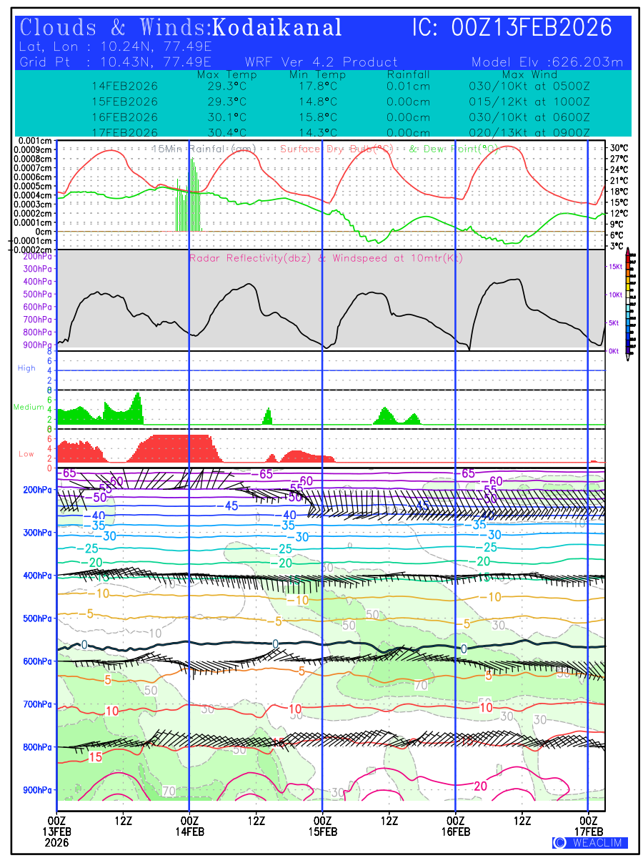This screenshot has height=858, width=643.
Task: Click the WRF Ver 4.2 Product text
Action: 321,62
